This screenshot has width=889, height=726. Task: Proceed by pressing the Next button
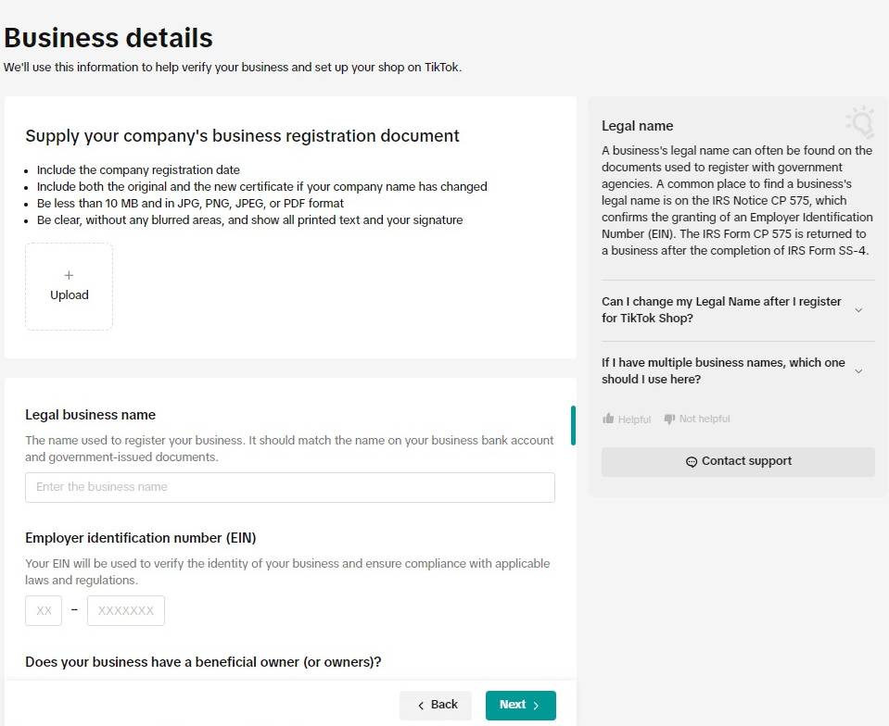tap(520, 706)
